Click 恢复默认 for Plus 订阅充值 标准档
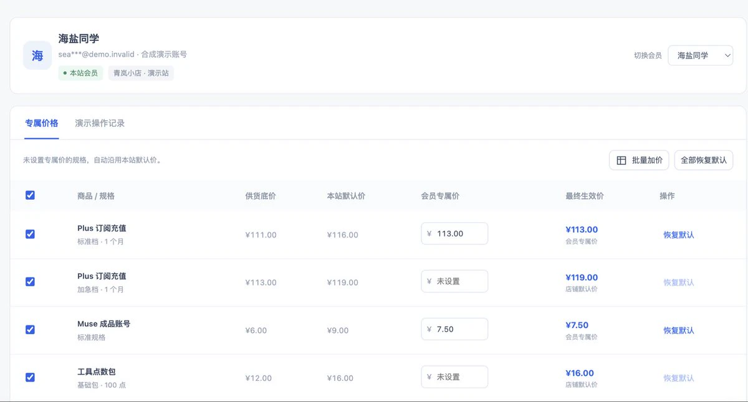The image size is (748, 402). (679, 235)
